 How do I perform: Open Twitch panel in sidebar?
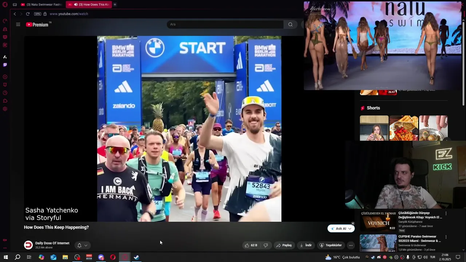point(5,65)
